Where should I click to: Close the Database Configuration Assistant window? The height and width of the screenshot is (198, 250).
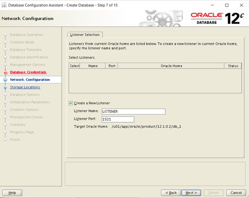click(x=244, y=5)
